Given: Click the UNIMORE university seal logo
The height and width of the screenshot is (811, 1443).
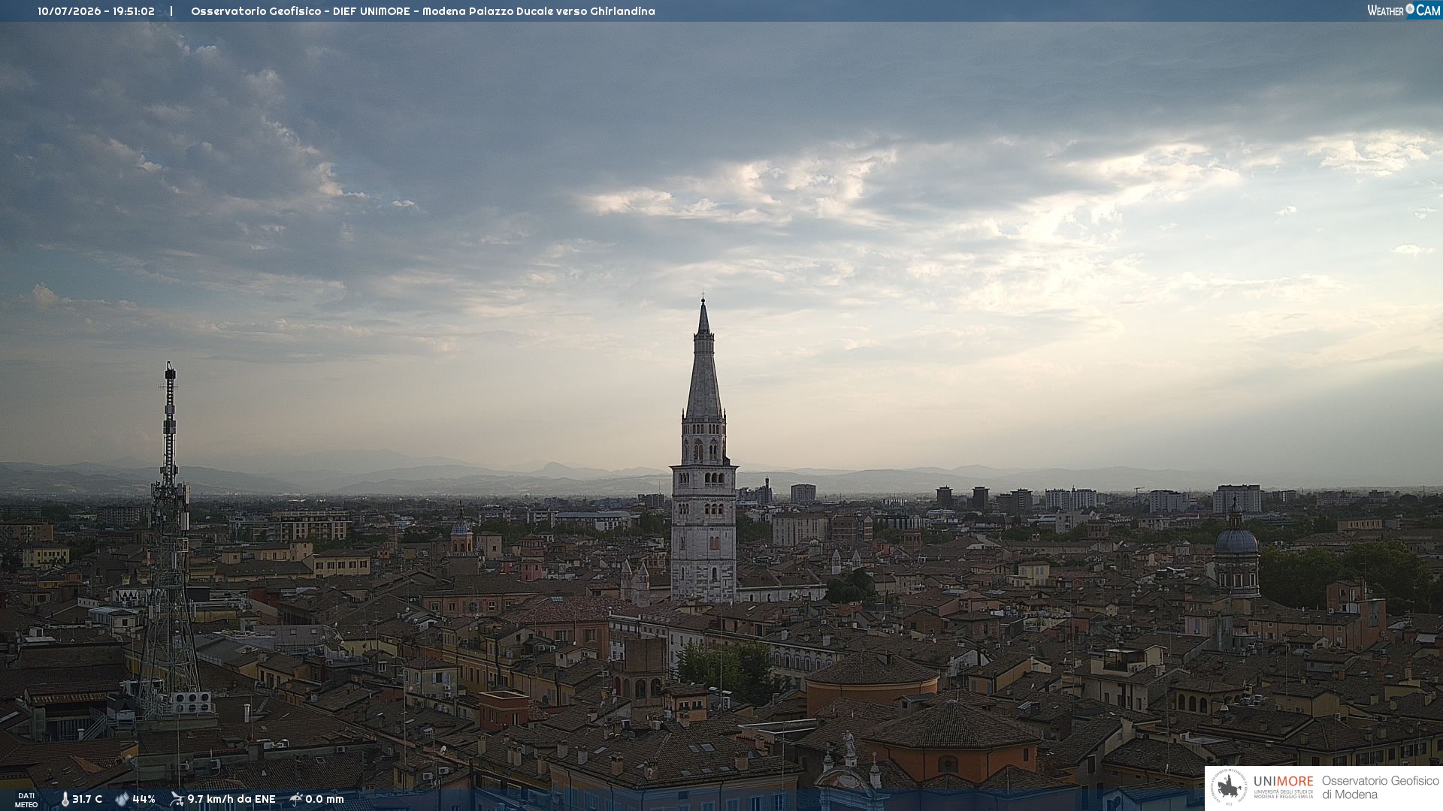Looking at the screenshot, I should click(x=1230, y=788).
